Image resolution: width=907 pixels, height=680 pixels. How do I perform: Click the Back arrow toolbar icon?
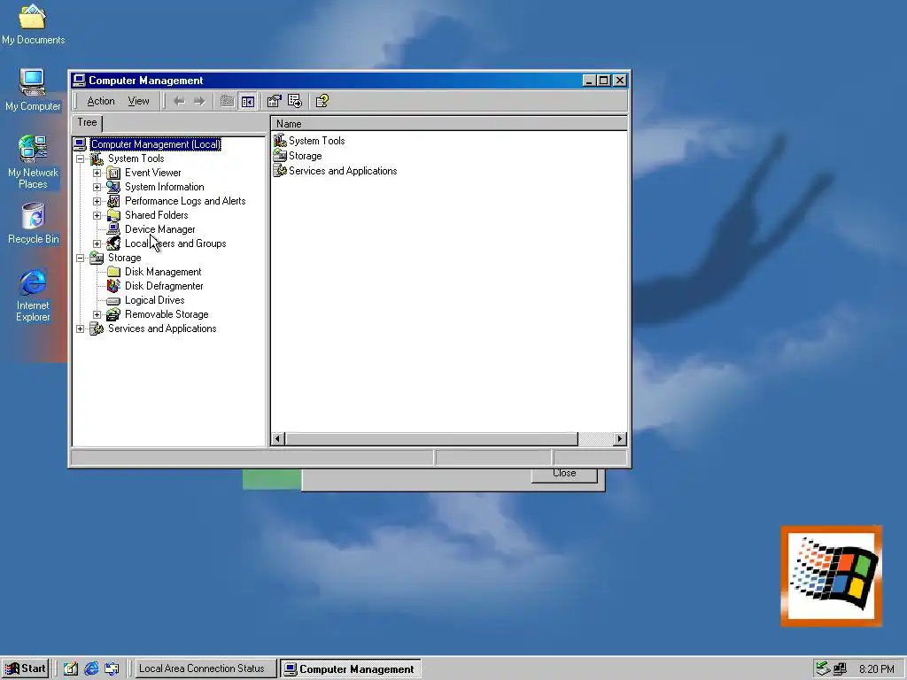coord(179,101)
